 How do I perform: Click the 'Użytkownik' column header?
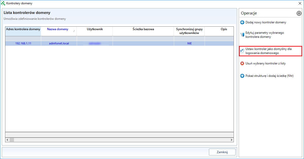click(95, 29)
